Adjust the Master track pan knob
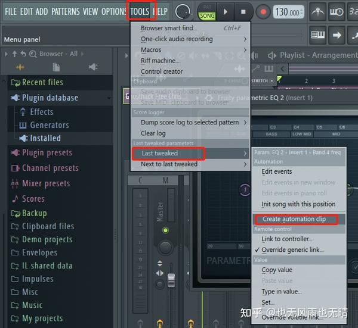Viewport: 358px width, 328px height. [165, 248]
